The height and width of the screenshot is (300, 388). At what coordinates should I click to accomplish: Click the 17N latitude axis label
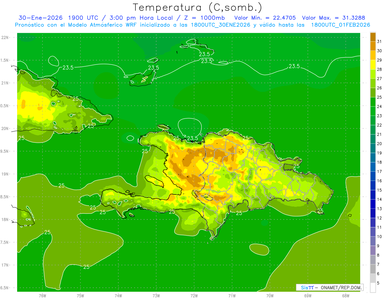5,265
